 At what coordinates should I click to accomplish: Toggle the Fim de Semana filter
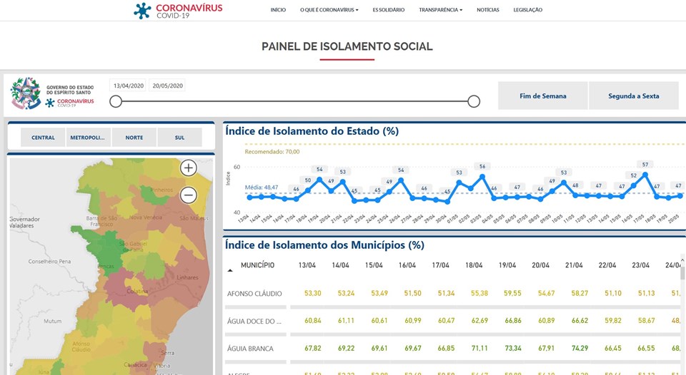tap(542, 96)
